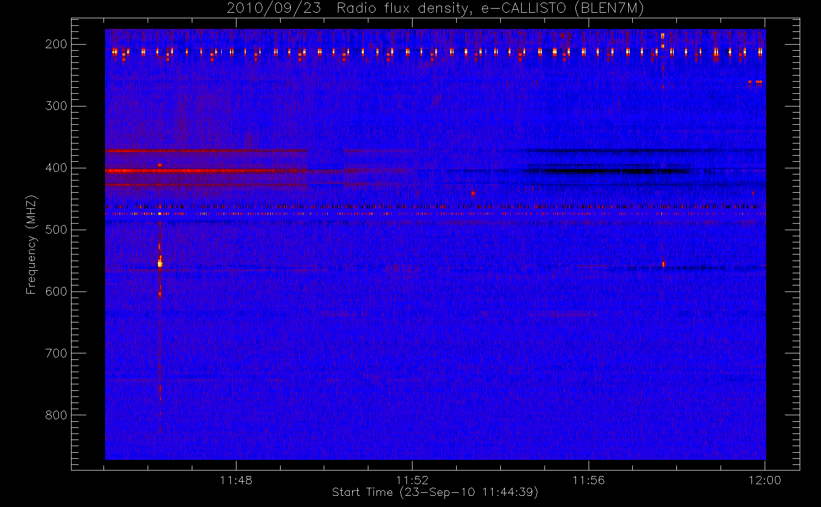Click the small red spot near 555 MHz at 11:57

coord(663,264)
